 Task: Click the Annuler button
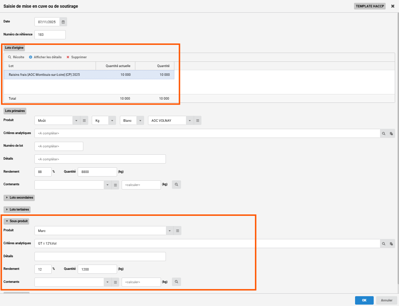(x=387, y=300)
